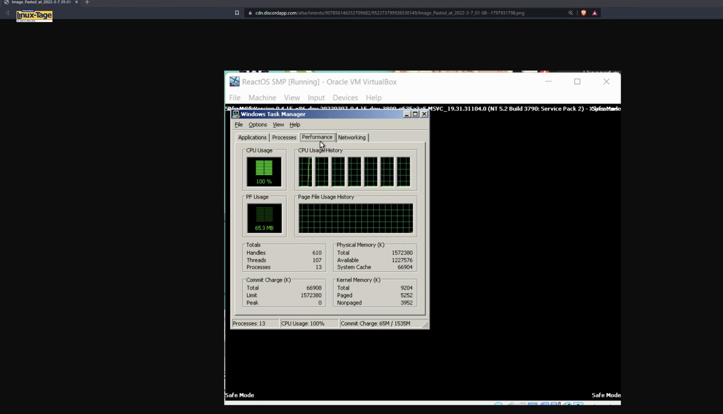This screenshot has height=414, width=723.
Task: Click the zoom magnifier icon in address bar
Action: pos(570,13)
